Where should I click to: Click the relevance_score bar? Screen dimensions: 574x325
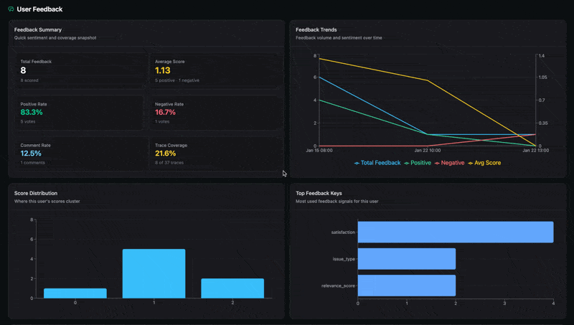pos(406,286)
